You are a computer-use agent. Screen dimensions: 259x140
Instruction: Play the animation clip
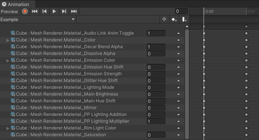(x=54, y=11)
